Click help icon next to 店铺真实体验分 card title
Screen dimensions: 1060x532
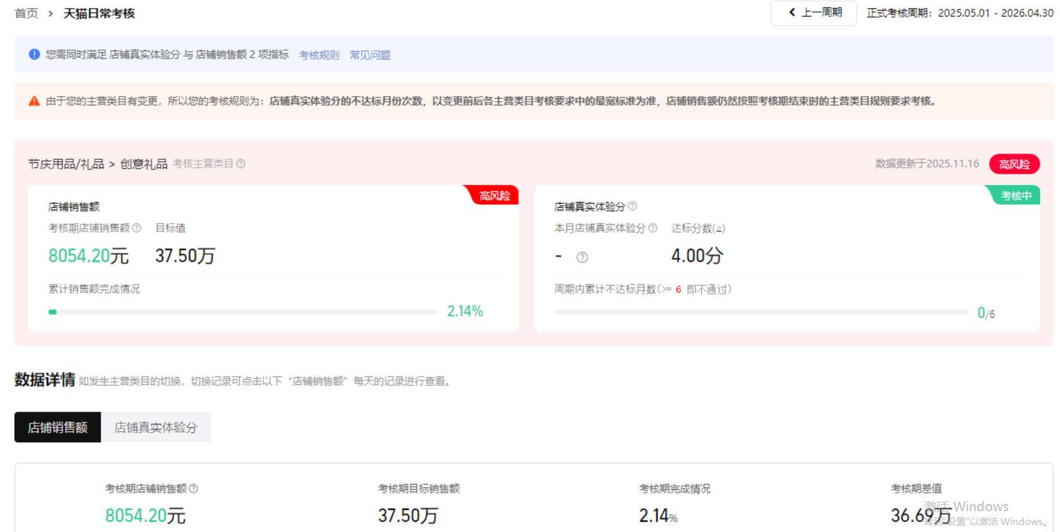632,206
